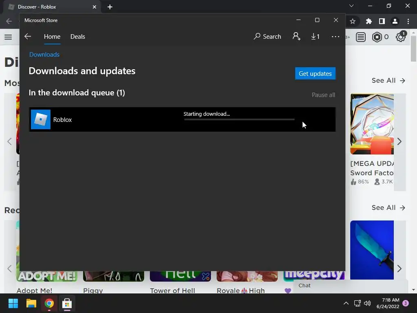Switch to the Deals tab
The height and width of the screenshot is (313, 417).
(78, 36)
